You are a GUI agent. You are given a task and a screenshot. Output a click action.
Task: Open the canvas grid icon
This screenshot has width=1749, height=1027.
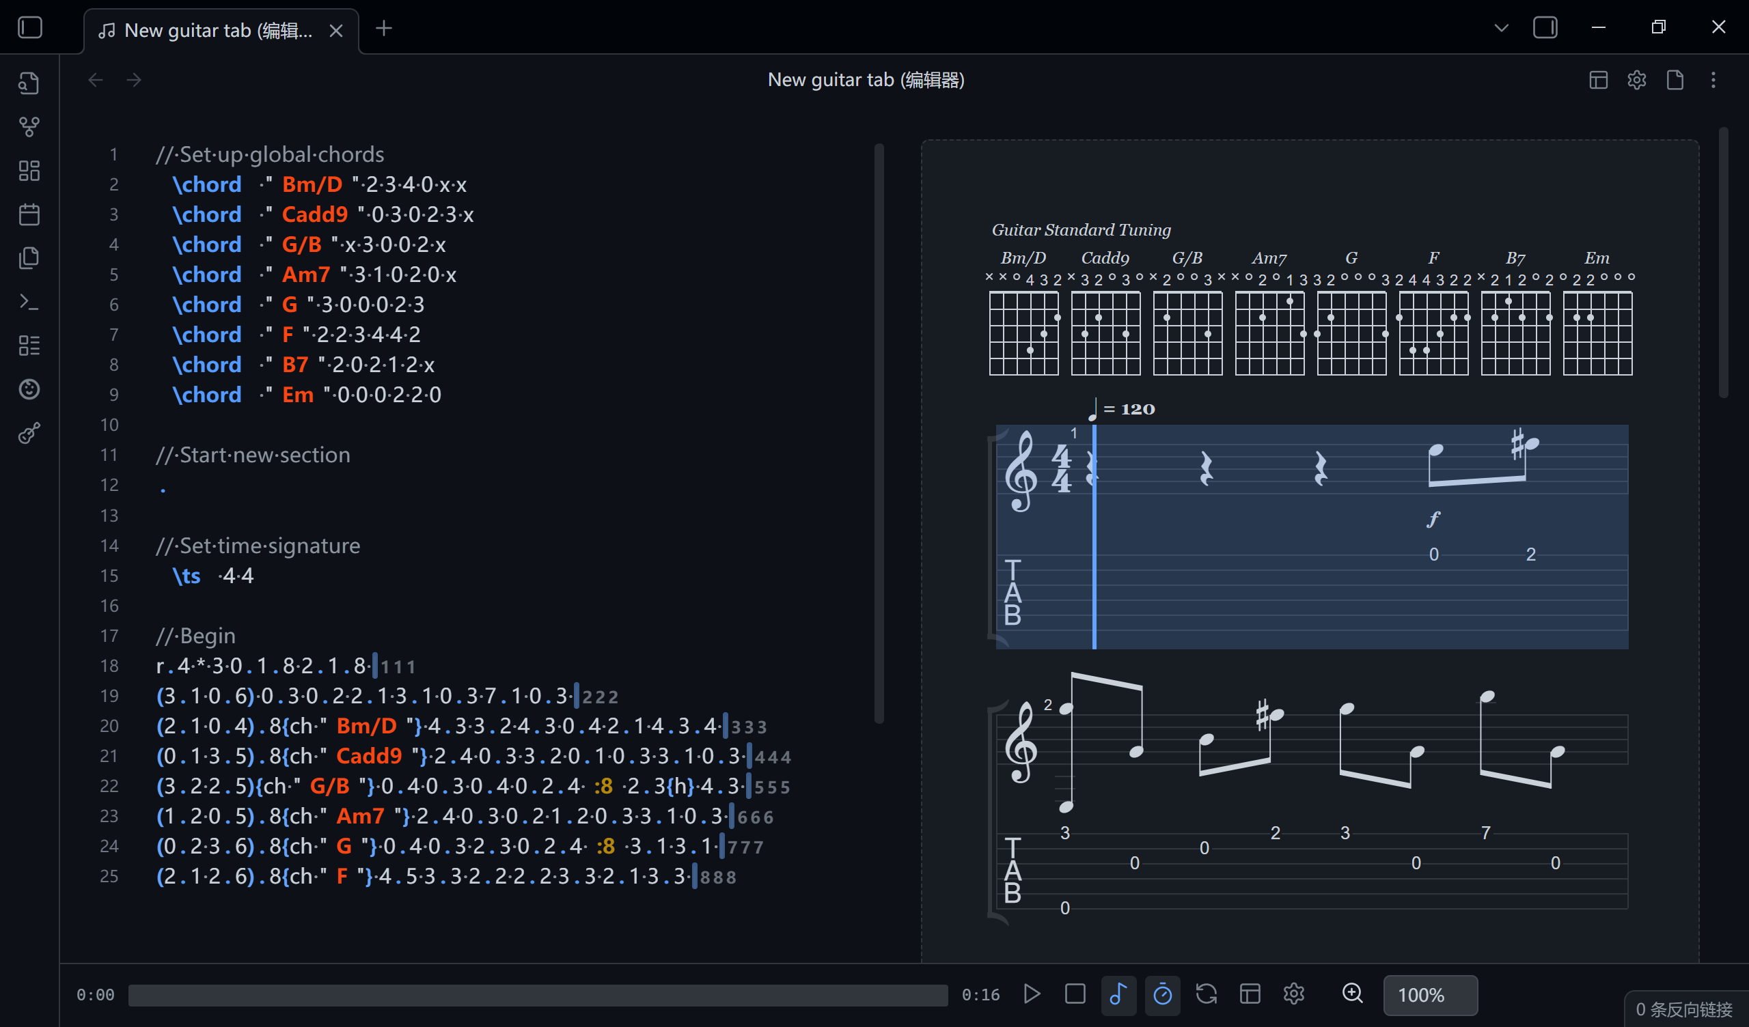click(x=29, y=171)
